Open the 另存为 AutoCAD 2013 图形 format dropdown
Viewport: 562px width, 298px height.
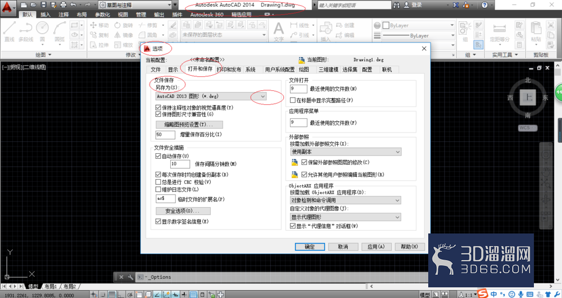[211, 96]
